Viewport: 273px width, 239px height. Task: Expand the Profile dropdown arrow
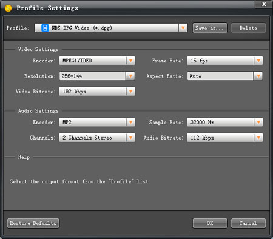tap(183, 28)
